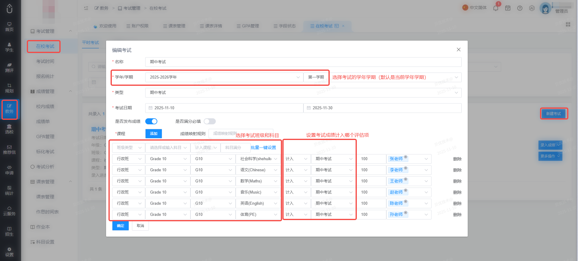Open 考试时间 in the side menu
The image size is (578, 261).
(x=45, y=61)
